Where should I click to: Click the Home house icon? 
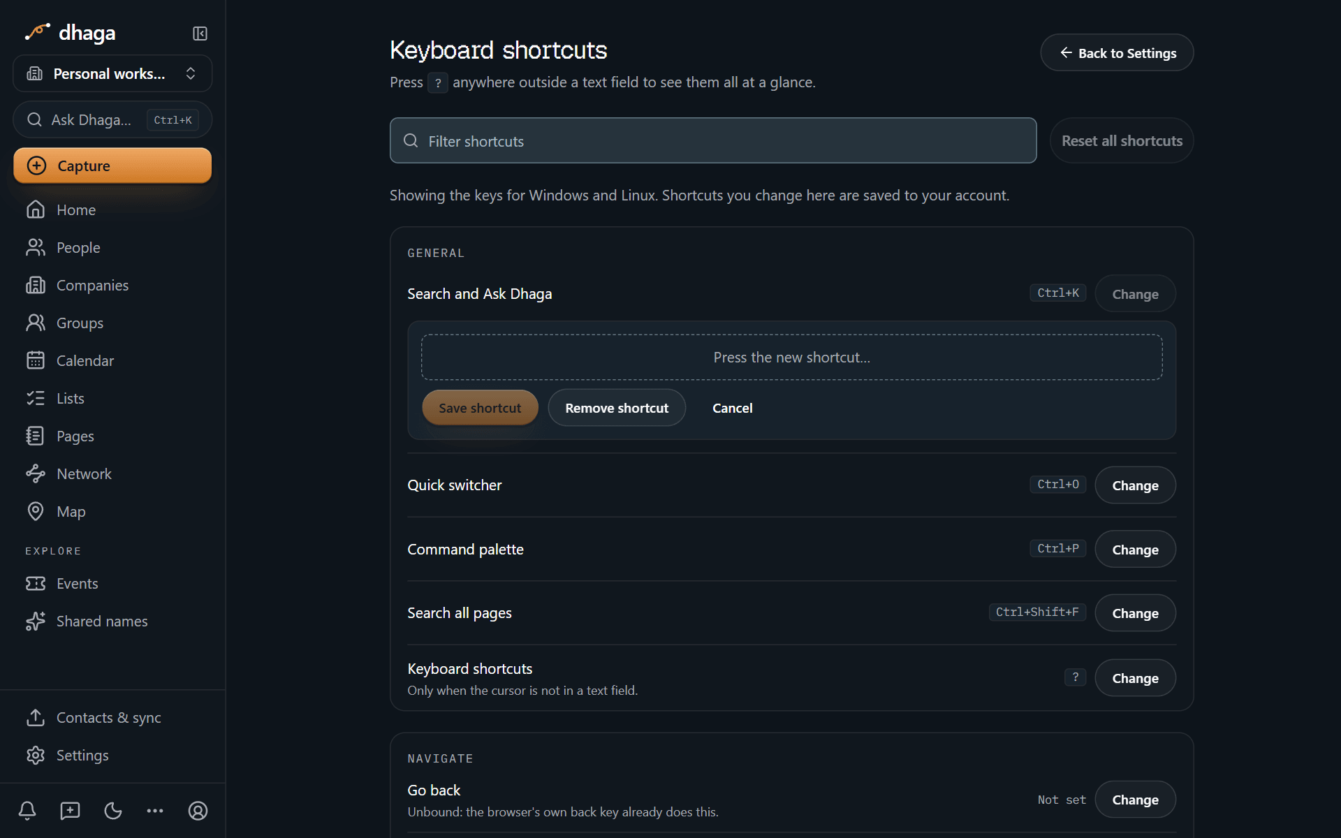click(x=36, y=209)
